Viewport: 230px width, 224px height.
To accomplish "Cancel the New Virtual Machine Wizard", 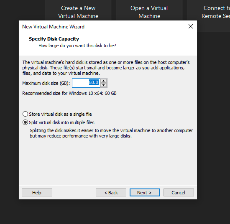I will (x=179, y=193).
